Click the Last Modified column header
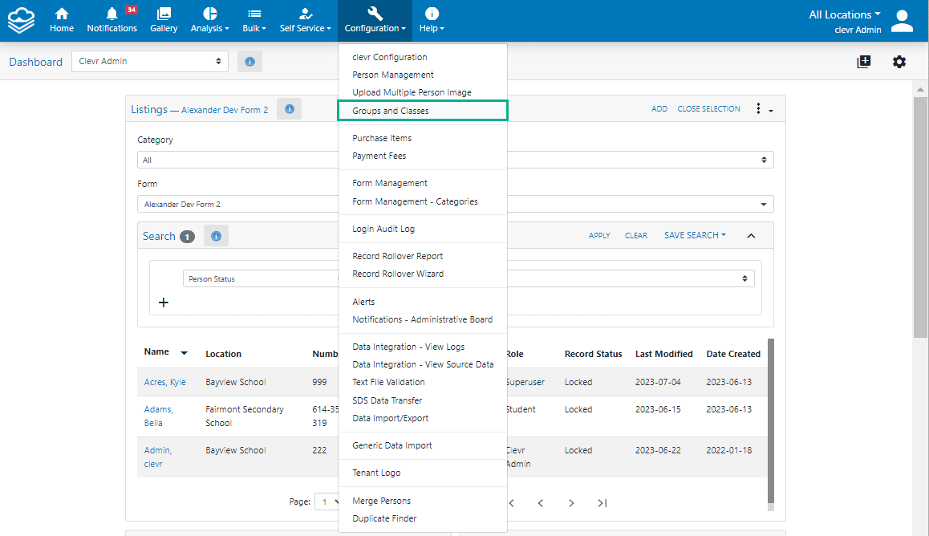The height and width of the screenshot is (536, 929). [x=663, y=354]
